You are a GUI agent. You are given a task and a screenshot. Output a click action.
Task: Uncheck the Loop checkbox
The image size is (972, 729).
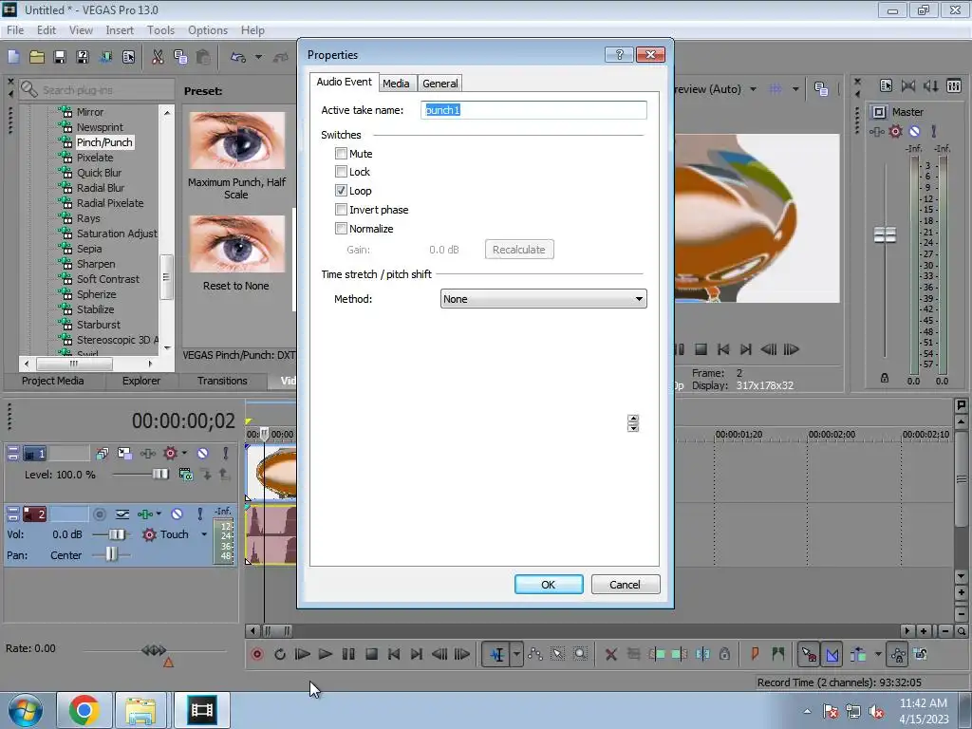[x=341, y=190]
